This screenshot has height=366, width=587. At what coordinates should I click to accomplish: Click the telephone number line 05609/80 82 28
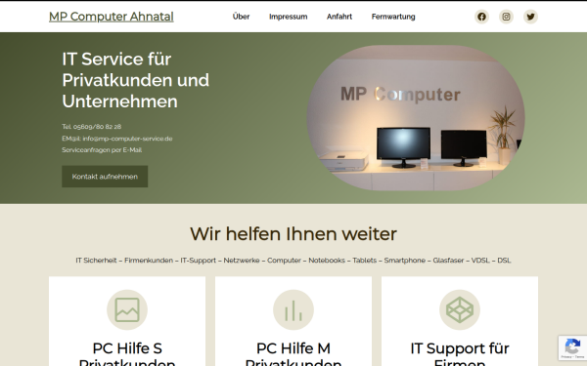92,127
